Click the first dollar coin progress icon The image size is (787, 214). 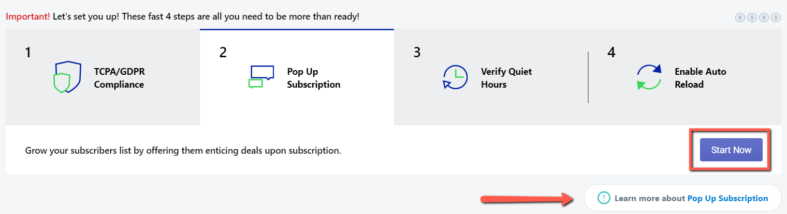(x=740, y=18)
